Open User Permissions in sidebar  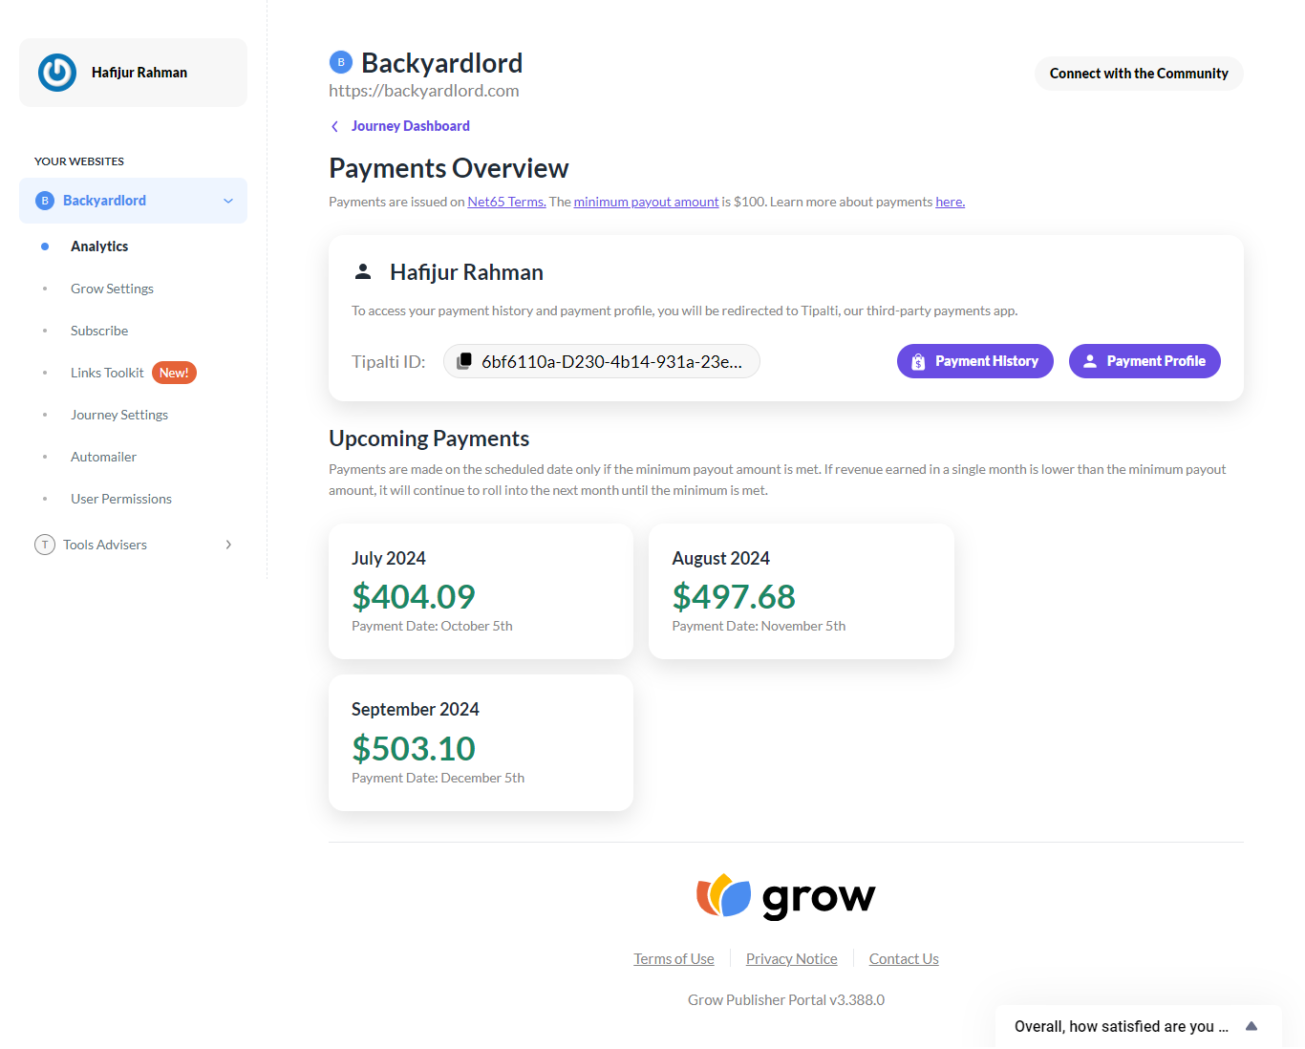[x=121, y=499]
